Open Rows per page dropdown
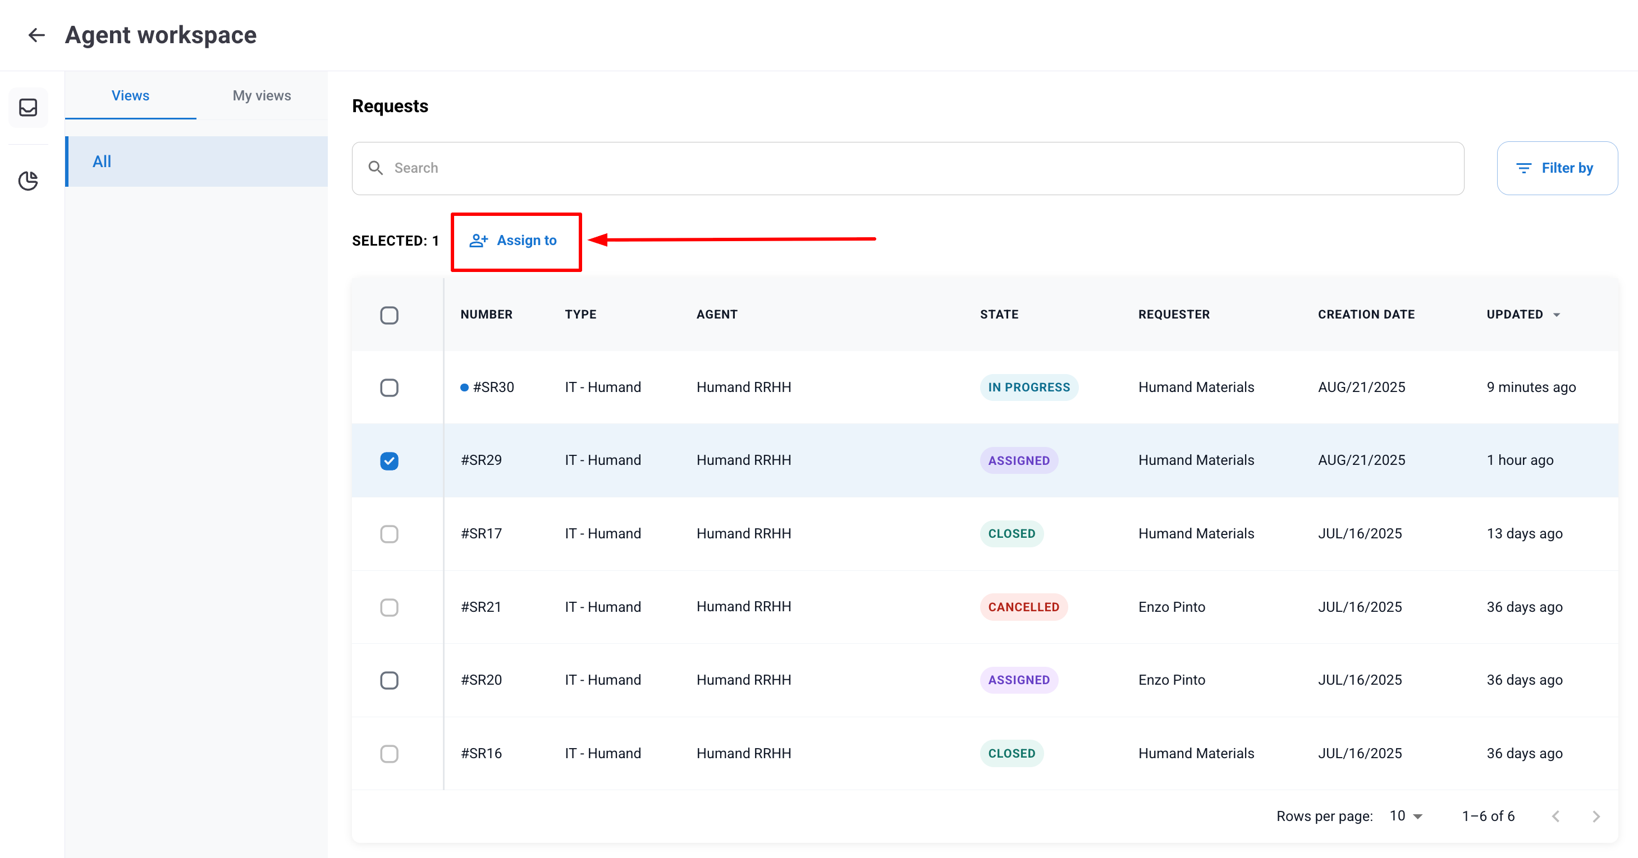Screen dimensions: 1638x858 [1405, 816]
